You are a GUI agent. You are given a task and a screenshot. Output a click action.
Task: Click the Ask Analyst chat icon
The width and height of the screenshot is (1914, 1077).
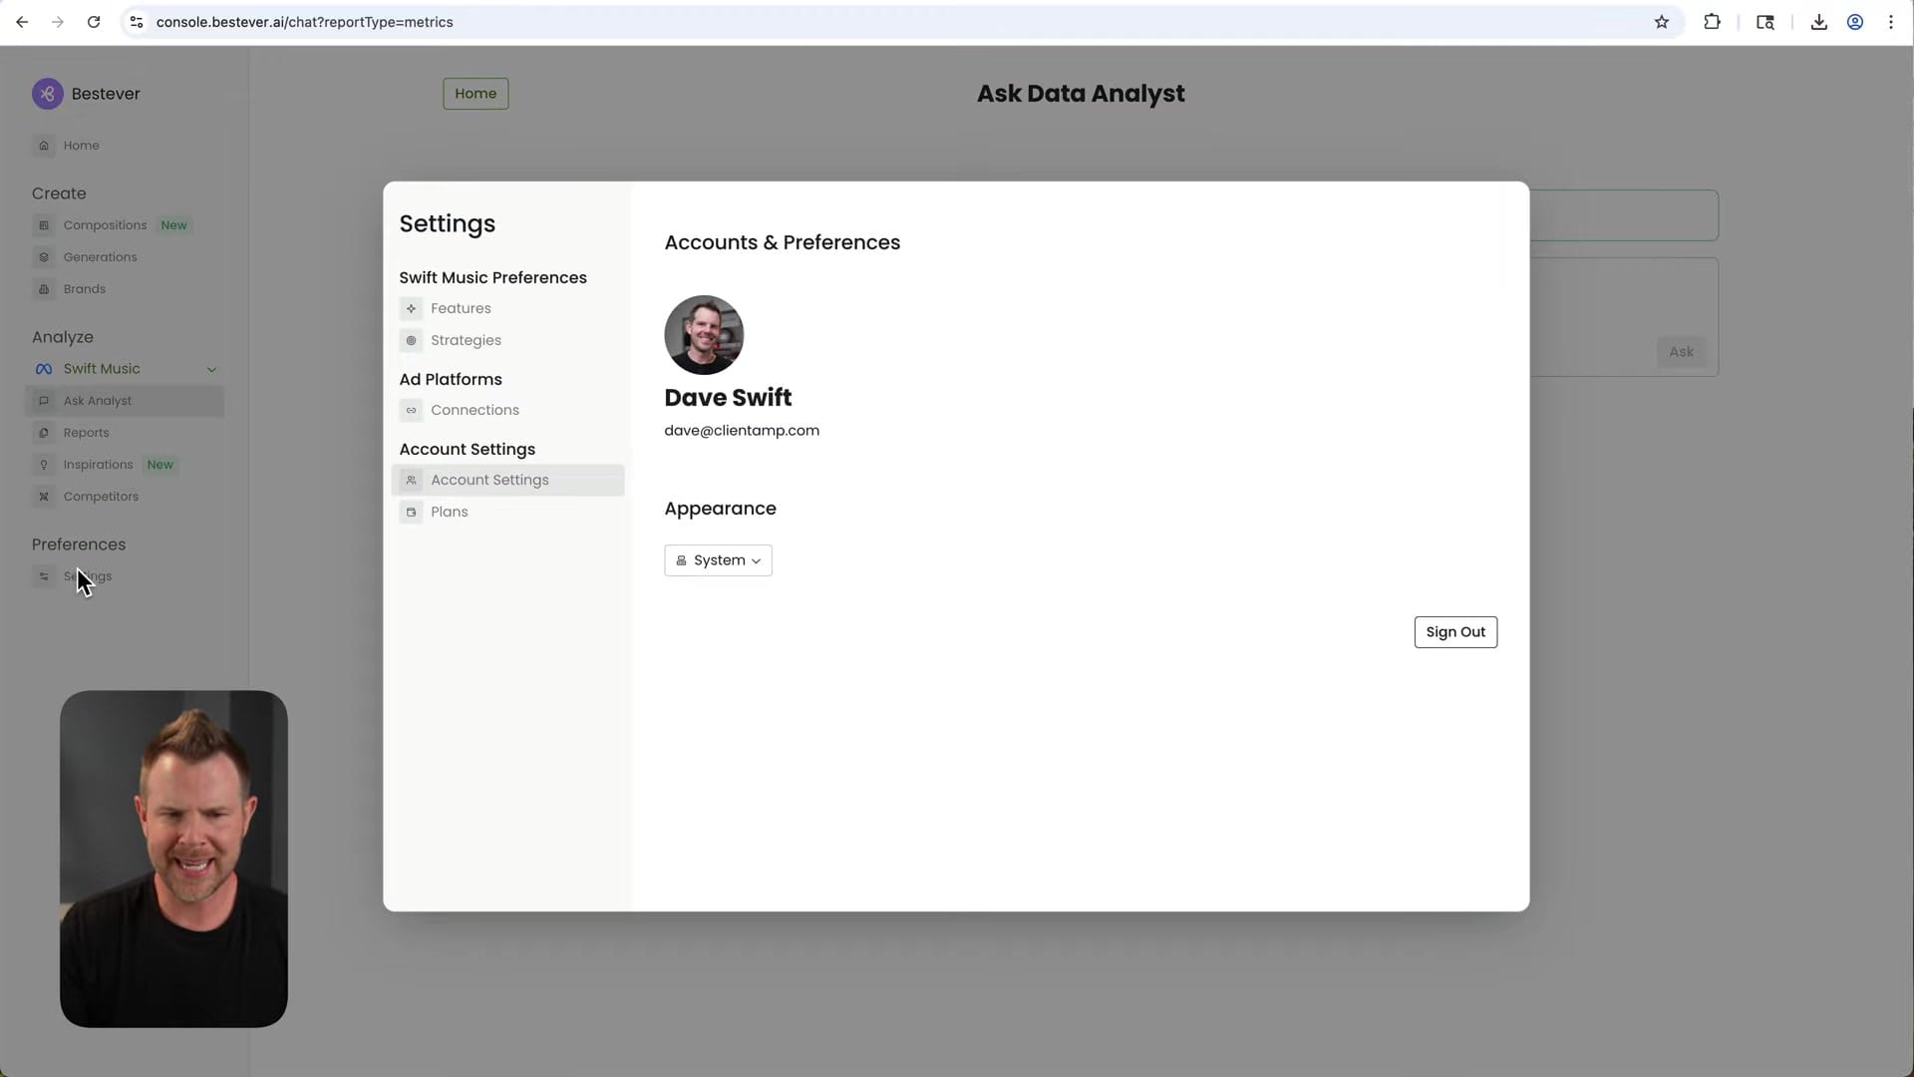[44, 401]
